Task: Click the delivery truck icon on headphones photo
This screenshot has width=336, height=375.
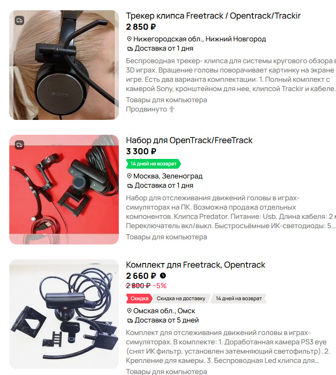Action: point(19,20)
